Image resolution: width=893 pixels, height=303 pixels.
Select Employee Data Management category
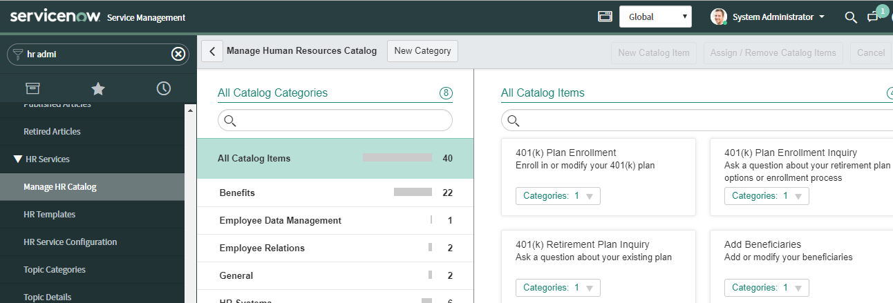(335, 220)
